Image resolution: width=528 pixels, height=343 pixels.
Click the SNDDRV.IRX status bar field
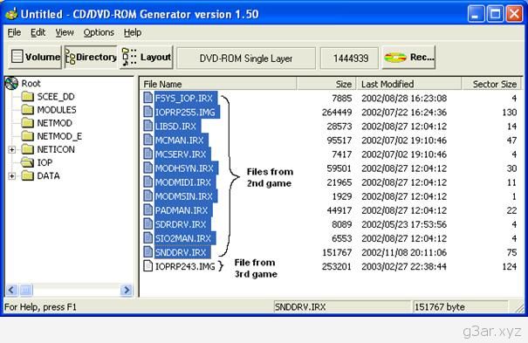[342, 307]
